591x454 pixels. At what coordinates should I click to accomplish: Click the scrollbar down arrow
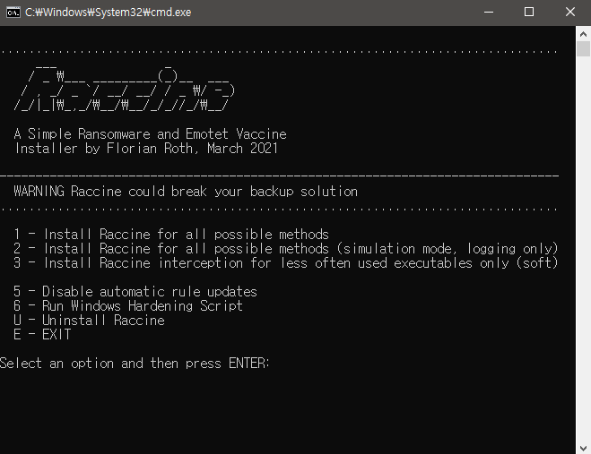click(583, 448)
